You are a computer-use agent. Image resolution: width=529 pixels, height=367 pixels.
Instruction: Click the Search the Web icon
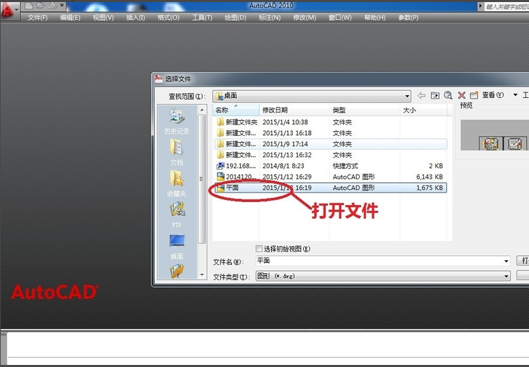(x=448, y=95)
